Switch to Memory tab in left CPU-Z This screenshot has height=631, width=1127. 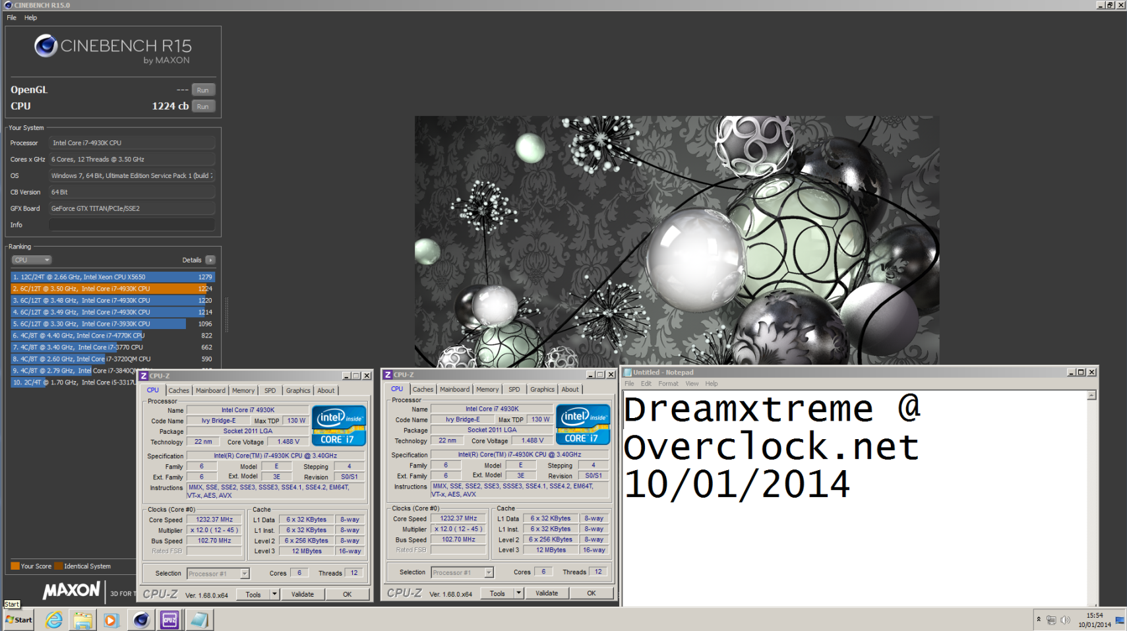243,390
